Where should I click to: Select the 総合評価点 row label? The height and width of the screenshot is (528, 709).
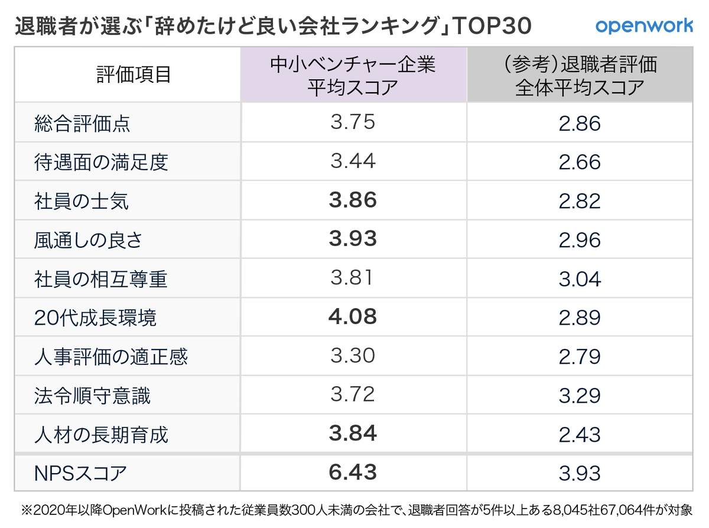[x=82, y=123]
